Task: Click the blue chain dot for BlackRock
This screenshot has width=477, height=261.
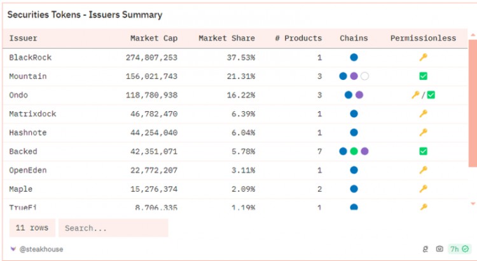Action: [x=354, y=57]
